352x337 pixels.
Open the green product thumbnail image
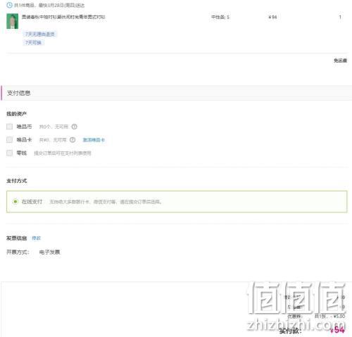pos(13,21)
